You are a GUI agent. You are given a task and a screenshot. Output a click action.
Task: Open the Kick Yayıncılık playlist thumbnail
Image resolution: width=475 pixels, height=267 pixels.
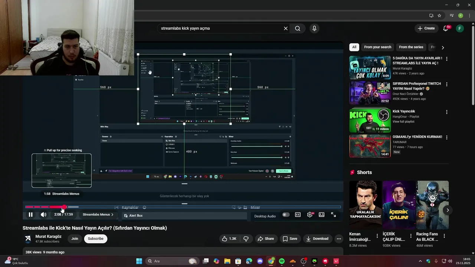[x=370, y=120]
